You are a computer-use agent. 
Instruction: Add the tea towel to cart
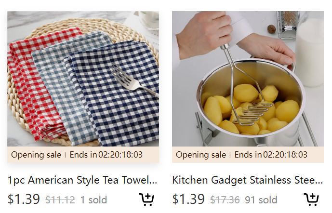point(146,199)
